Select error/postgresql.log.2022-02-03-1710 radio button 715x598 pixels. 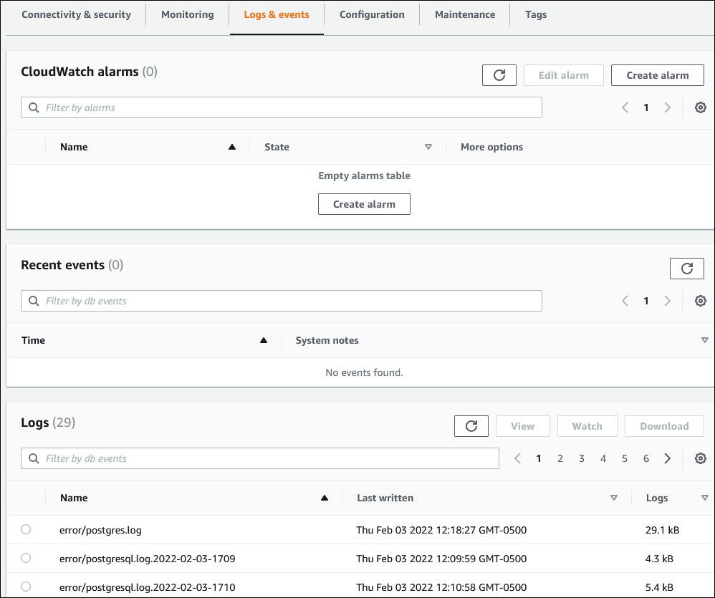click(26, 587)
